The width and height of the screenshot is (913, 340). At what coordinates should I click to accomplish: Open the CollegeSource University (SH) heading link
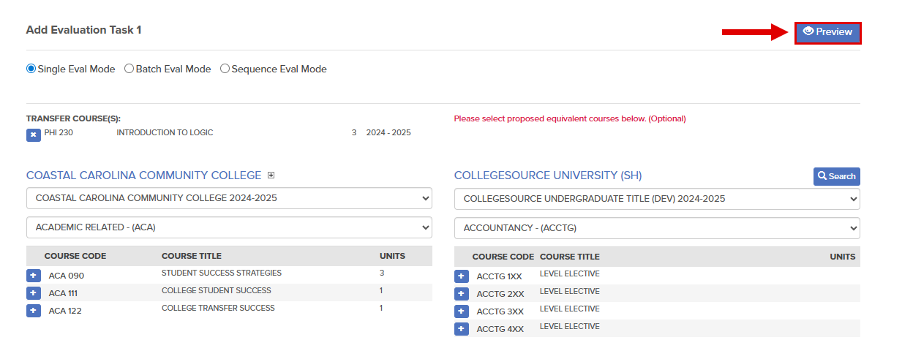tap(548, 175)
